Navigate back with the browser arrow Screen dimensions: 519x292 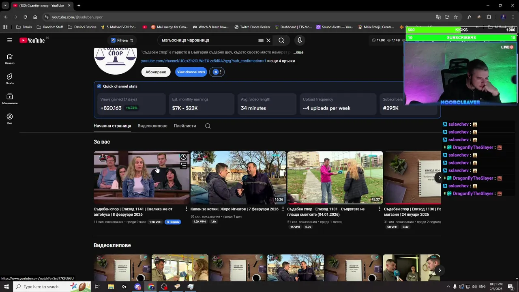(6, 17)
